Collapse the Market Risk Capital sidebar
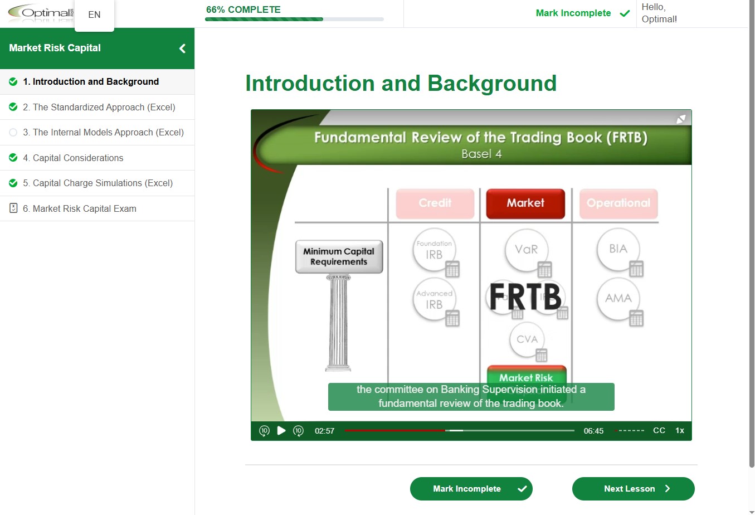Viewport: 755px width, 515px height. 182,48
